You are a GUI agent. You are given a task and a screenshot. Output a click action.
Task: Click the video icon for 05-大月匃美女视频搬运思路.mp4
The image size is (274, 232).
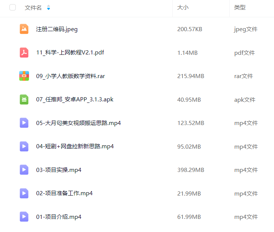tap(24, 123)
